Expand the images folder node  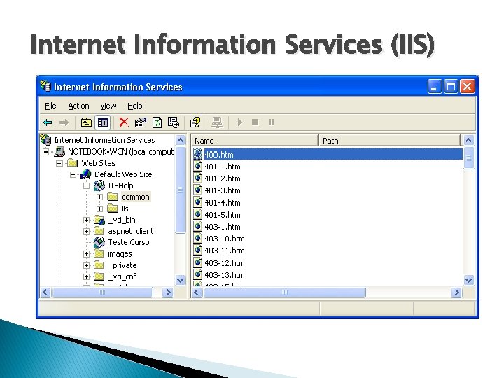point(86,254)
